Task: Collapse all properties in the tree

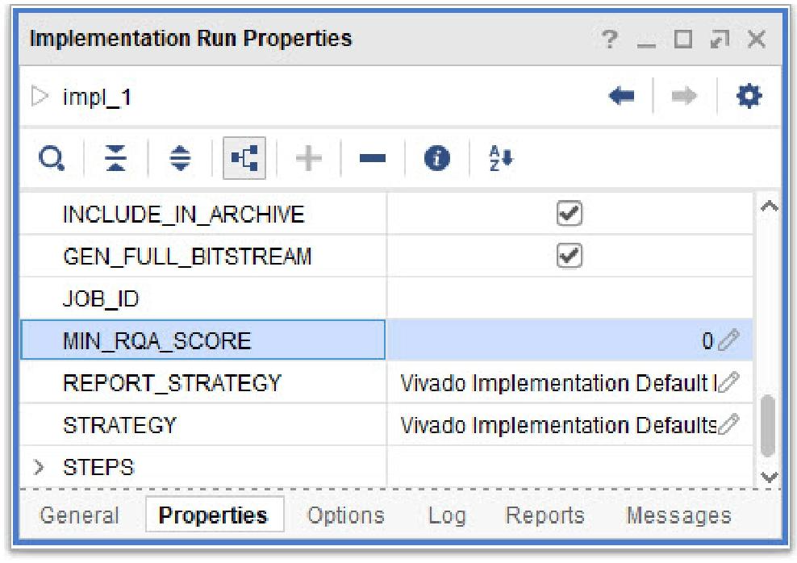Action: [115, 159]
